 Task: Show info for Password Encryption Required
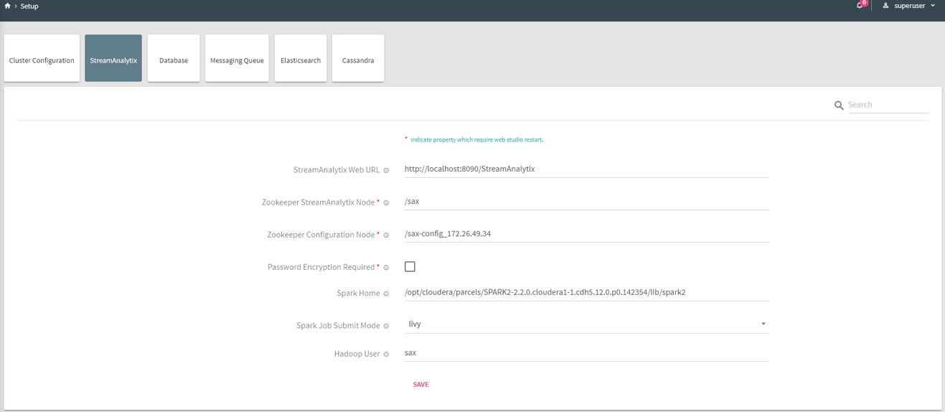pyautogui.click(x=386, y=268)
